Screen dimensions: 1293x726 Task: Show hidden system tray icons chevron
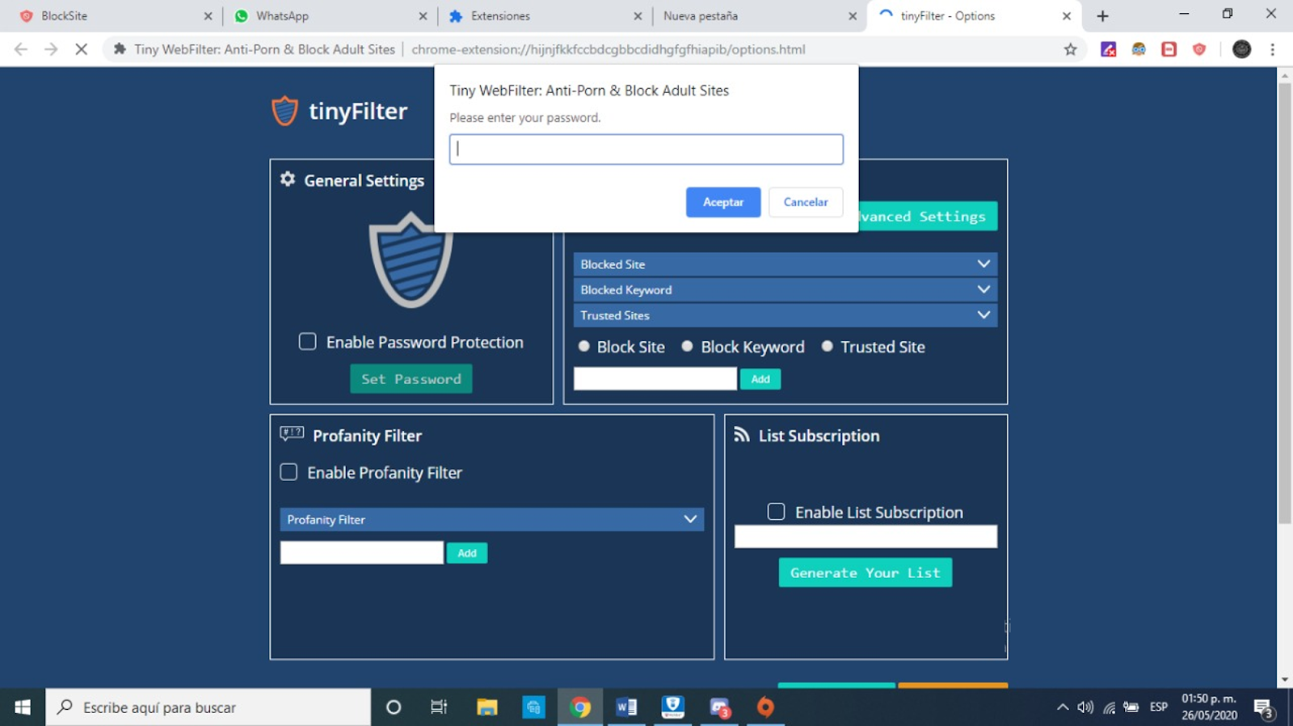coord(1062,707)
